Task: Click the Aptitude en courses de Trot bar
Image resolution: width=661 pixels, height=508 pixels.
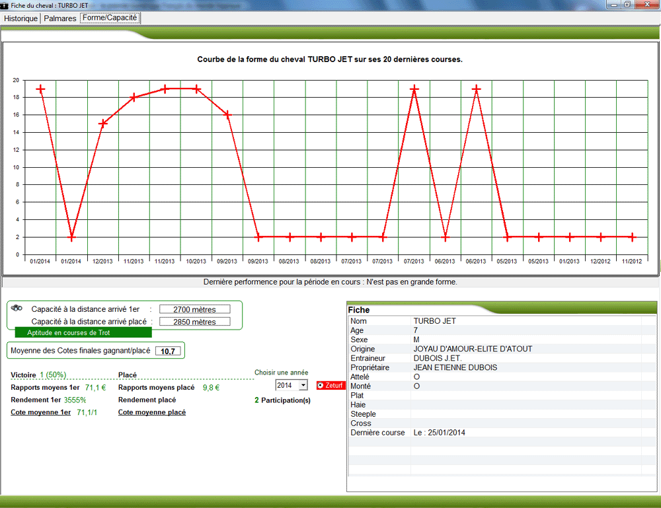Action: pos(83,333)
